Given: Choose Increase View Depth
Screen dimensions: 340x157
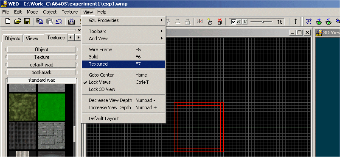Looking at the screenshot, I should [x=124, y=107].
